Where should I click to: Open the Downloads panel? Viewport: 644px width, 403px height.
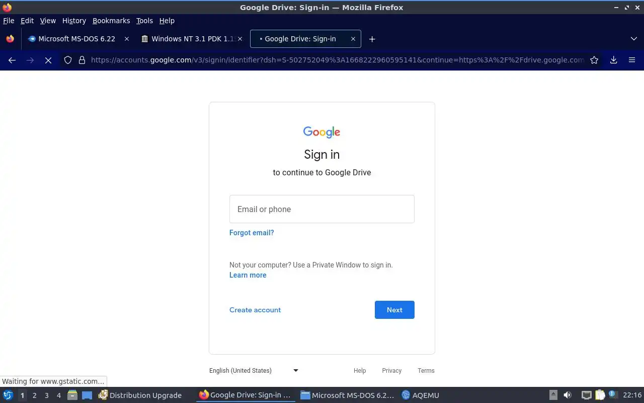click(613, 60)
